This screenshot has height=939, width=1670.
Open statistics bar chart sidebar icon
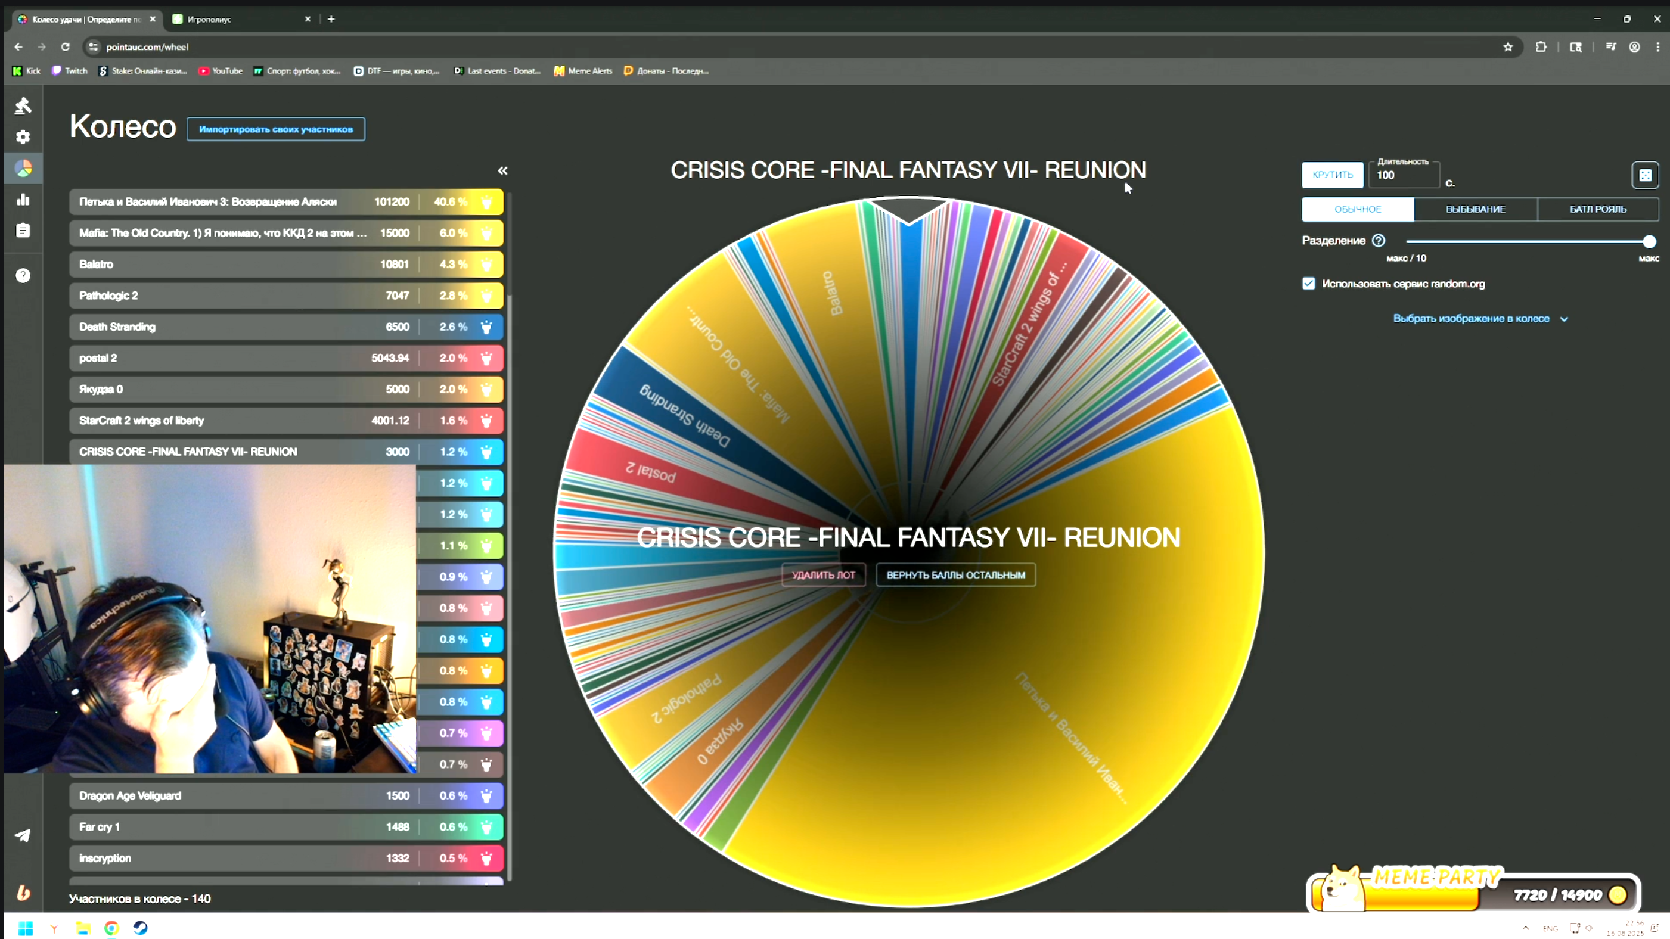(x=23, y=200)
